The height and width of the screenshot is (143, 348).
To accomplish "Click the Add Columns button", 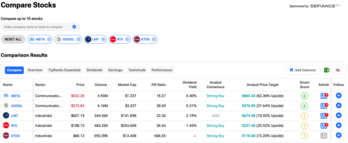I will 303,70.
